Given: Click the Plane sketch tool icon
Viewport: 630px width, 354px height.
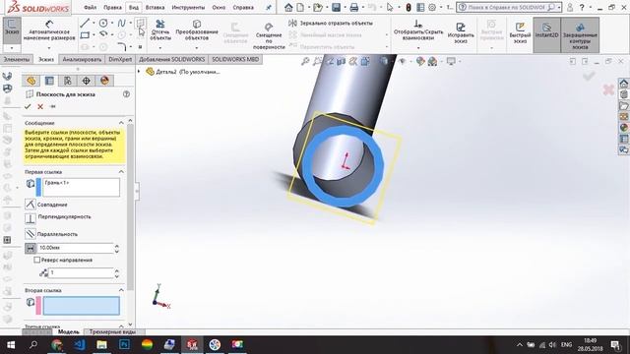Looking at the screenshot, I should coord(140,24).
